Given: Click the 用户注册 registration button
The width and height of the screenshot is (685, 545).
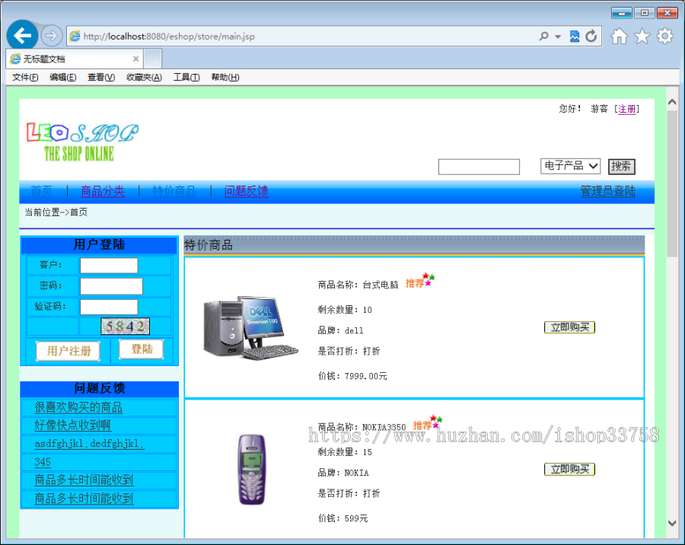Looking at the screenshot, I should tap(67, 351).
